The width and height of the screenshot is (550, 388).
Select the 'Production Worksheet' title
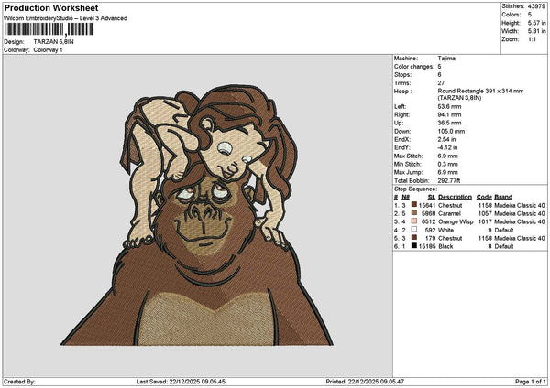pos(51,7)
